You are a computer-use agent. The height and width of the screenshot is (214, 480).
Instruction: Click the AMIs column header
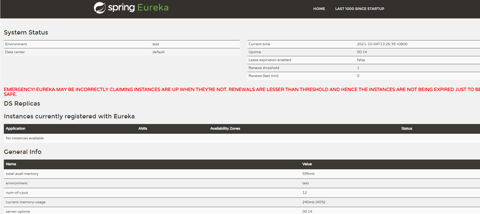point(143,129)
